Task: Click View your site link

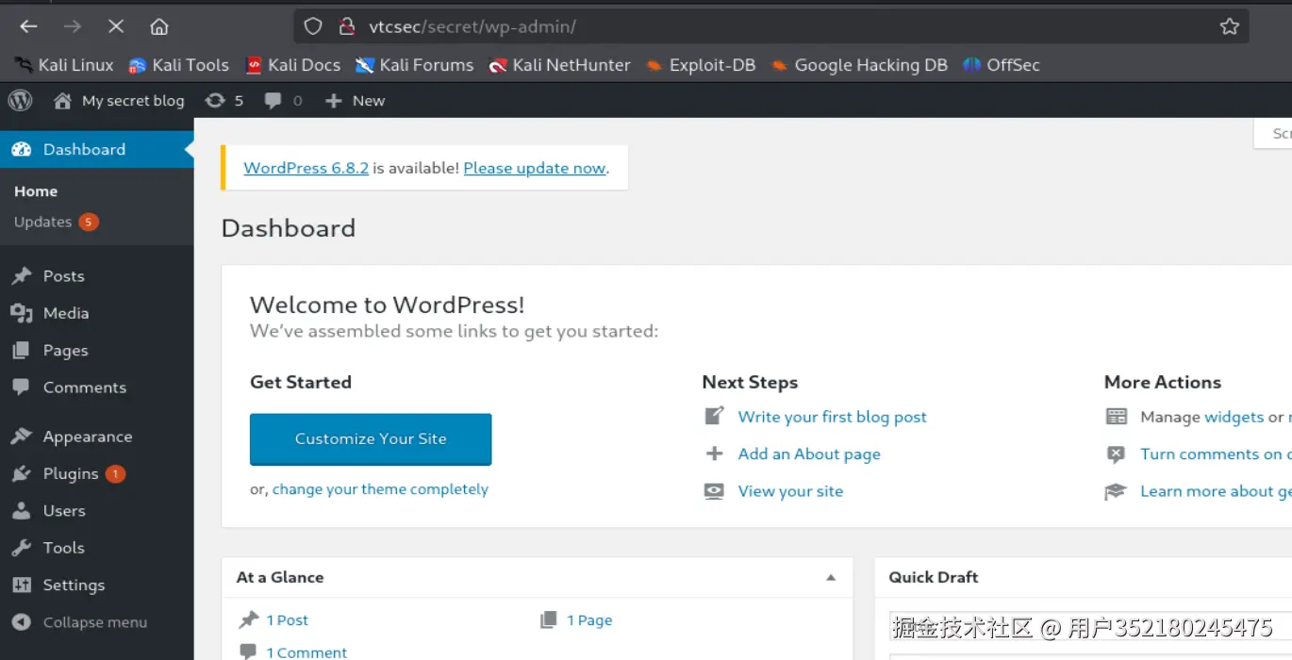Action: 790,491
